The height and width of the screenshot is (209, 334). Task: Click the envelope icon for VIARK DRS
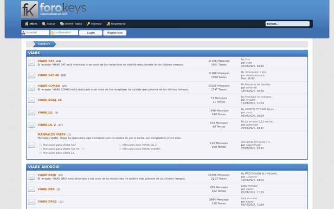[32, 189]
